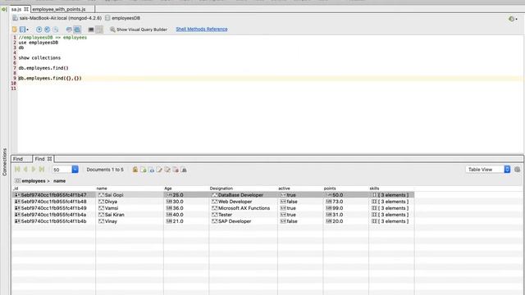Click Age value 40.0
525x295 pixels.
pos(186,215)
